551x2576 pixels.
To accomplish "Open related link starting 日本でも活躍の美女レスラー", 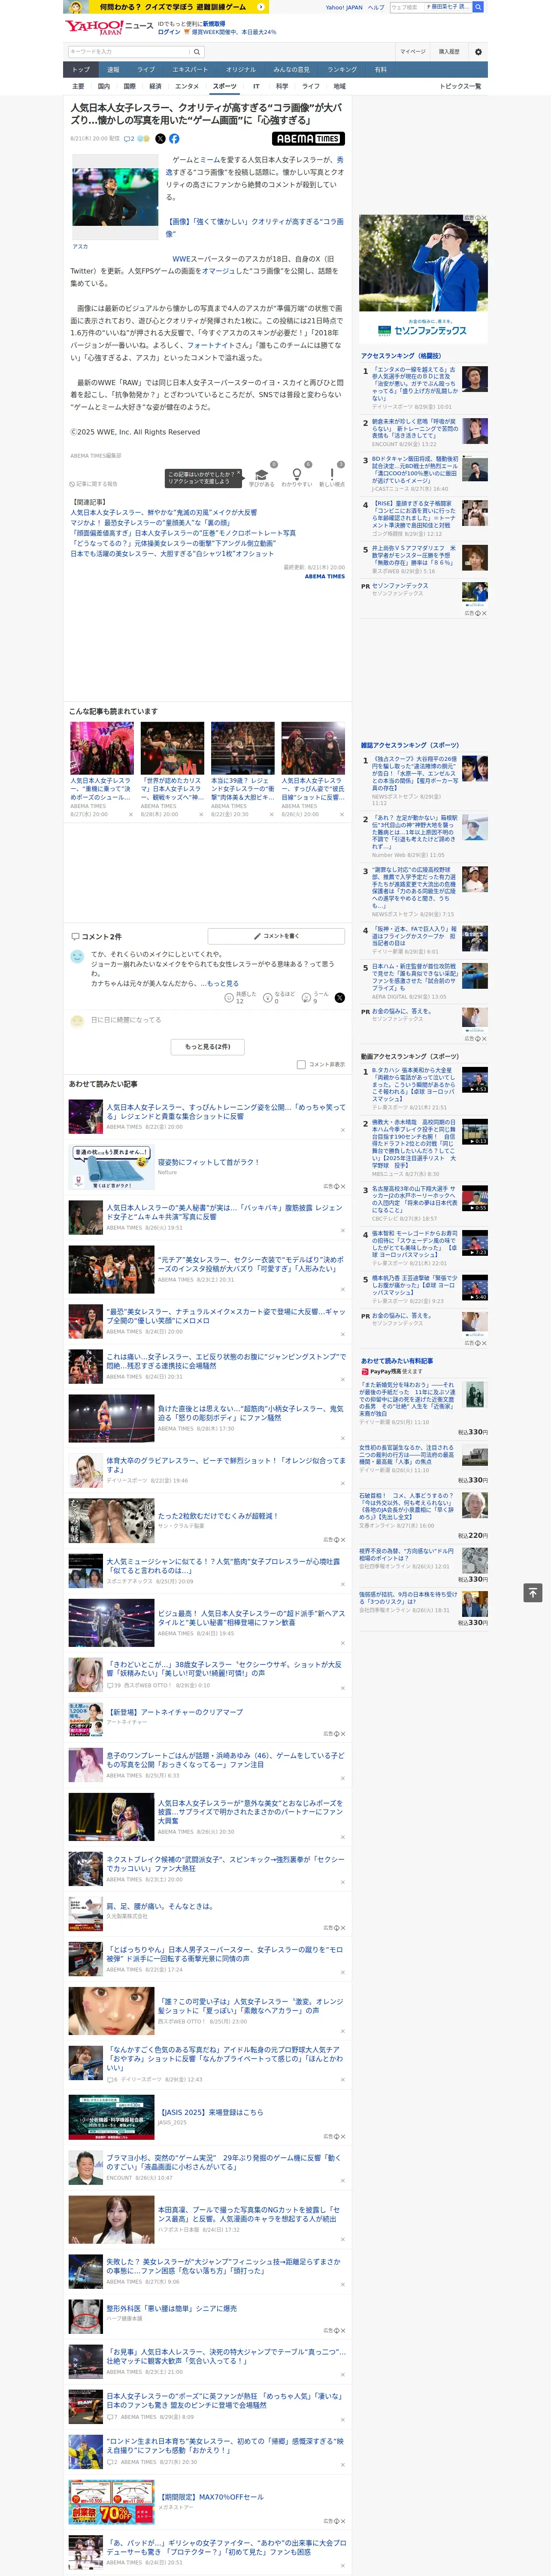I will [x=172, y=554].
